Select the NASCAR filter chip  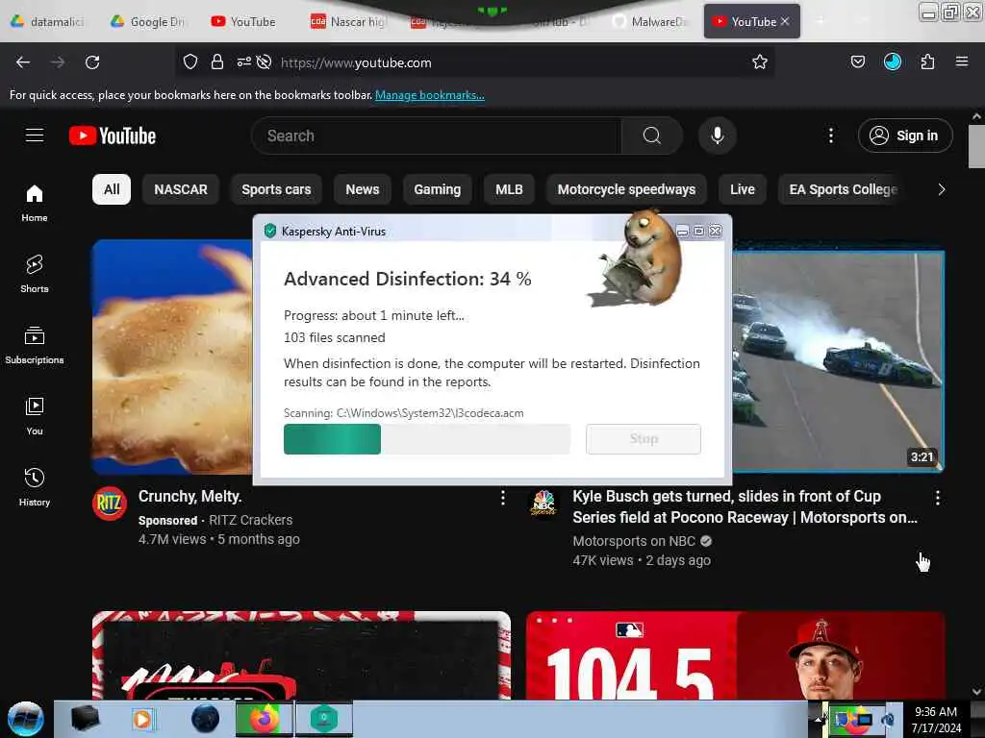tap(181, 189)
